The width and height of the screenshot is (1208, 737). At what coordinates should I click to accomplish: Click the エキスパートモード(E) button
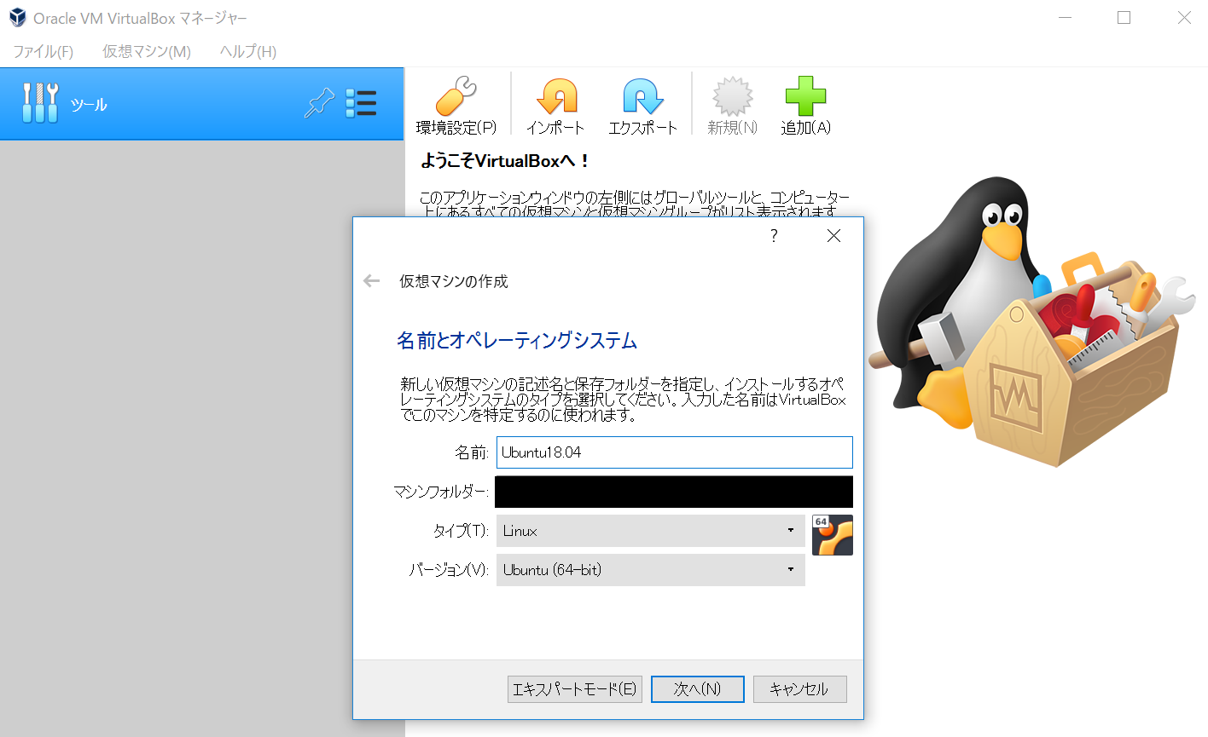[574, 689]
